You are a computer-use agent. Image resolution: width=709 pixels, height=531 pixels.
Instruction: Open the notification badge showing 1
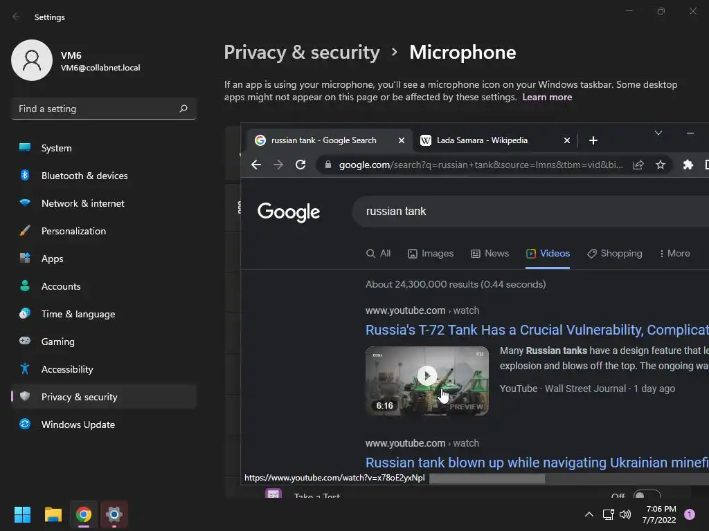(x=689, y=514)
